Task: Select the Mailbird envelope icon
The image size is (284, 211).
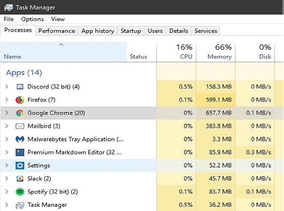Action: 20,126
